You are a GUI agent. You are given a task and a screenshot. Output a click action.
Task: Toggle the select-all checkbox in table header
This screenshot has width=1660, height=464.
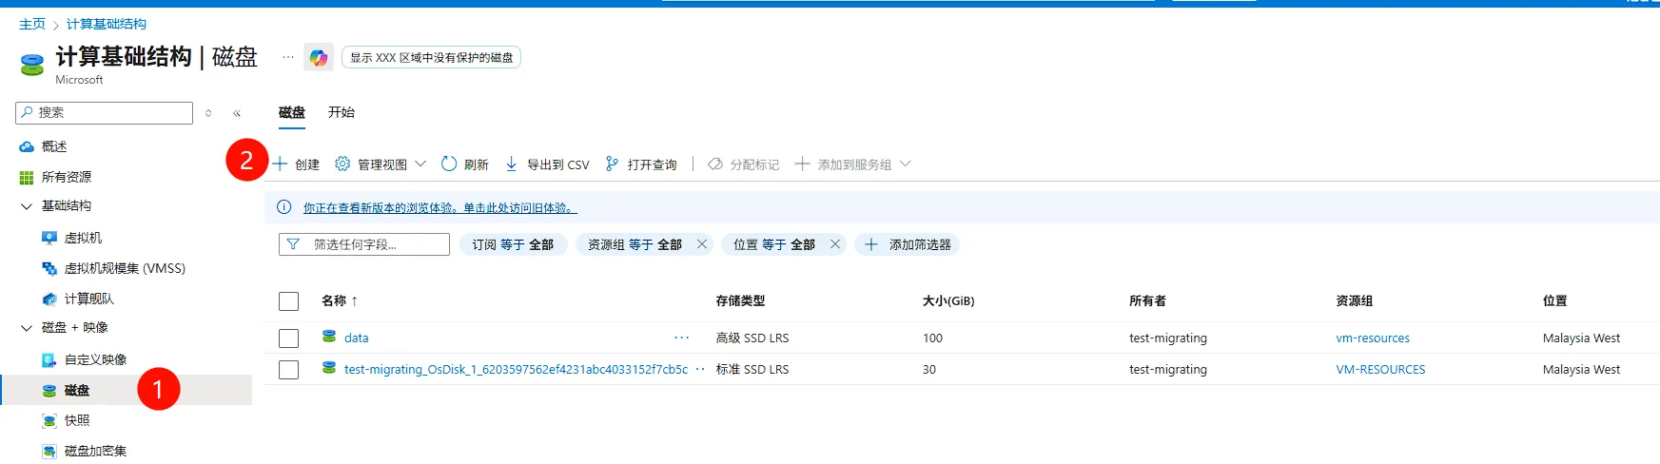pos(289,301)
